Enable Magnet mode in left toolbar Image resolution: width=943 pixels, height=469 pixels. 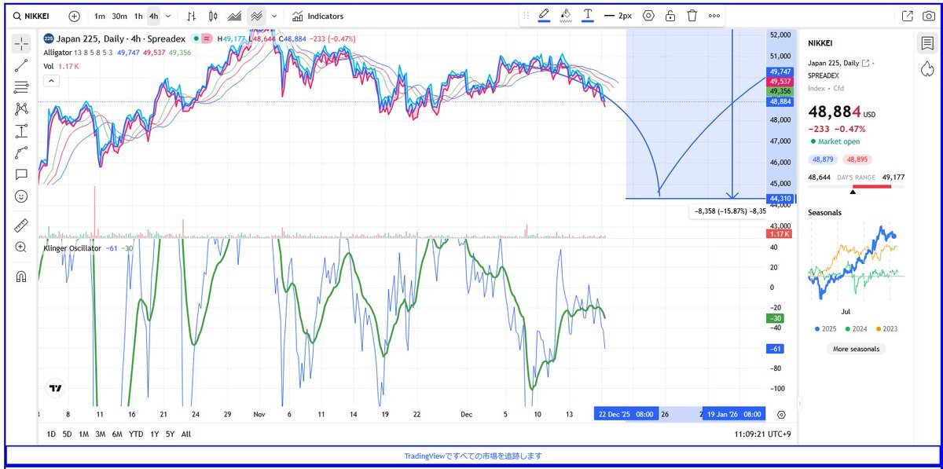21,276
